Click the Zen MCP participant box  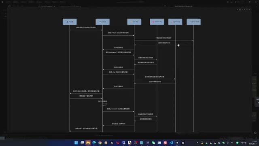pos(134,21)
